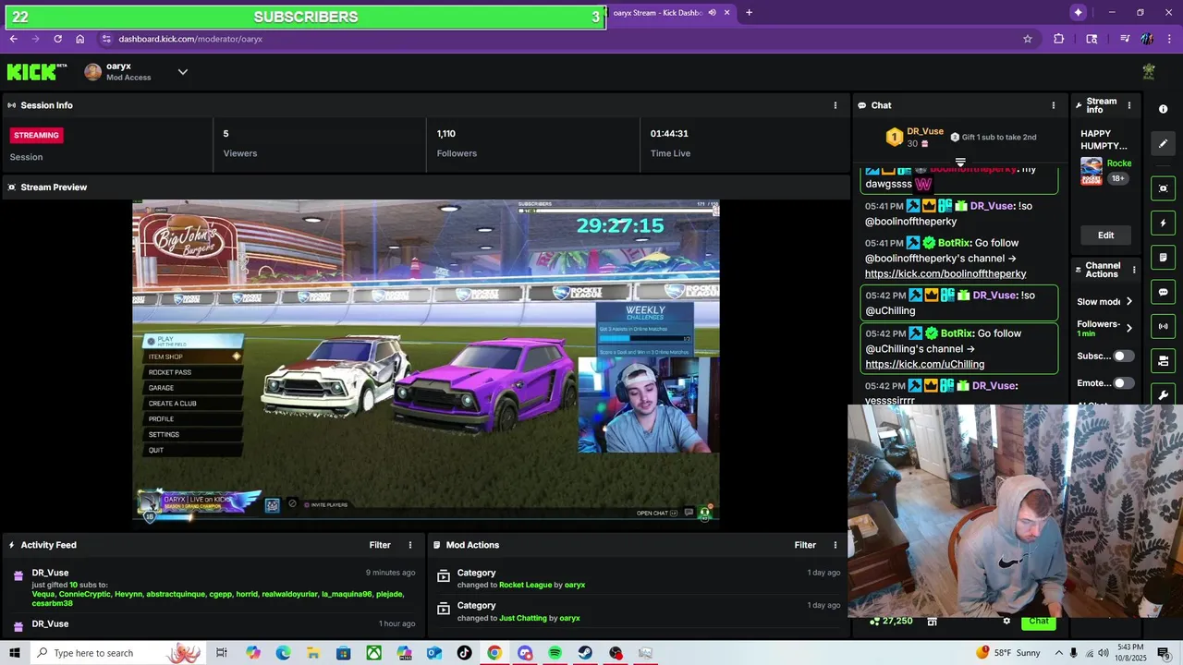Toggle Subscribers-only chat mode switch
This screenshot has width=1183, height=665.
pyautogui.click(x=1123, y=356)
